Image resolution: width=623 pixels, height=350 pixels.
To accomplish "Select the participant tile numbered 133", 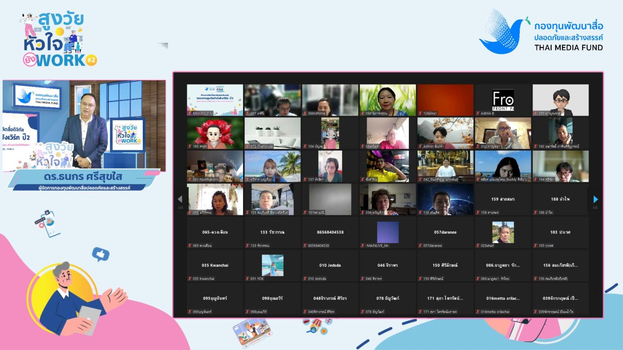I will [x=273, y=233].
